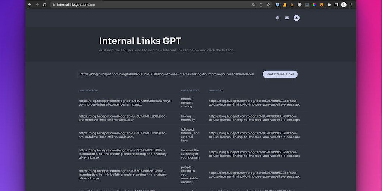Image resolution: width=382 pixels, height=191 pixels.
Task: Click the yellow trapezoid extension icon
Action: [285, 4]
